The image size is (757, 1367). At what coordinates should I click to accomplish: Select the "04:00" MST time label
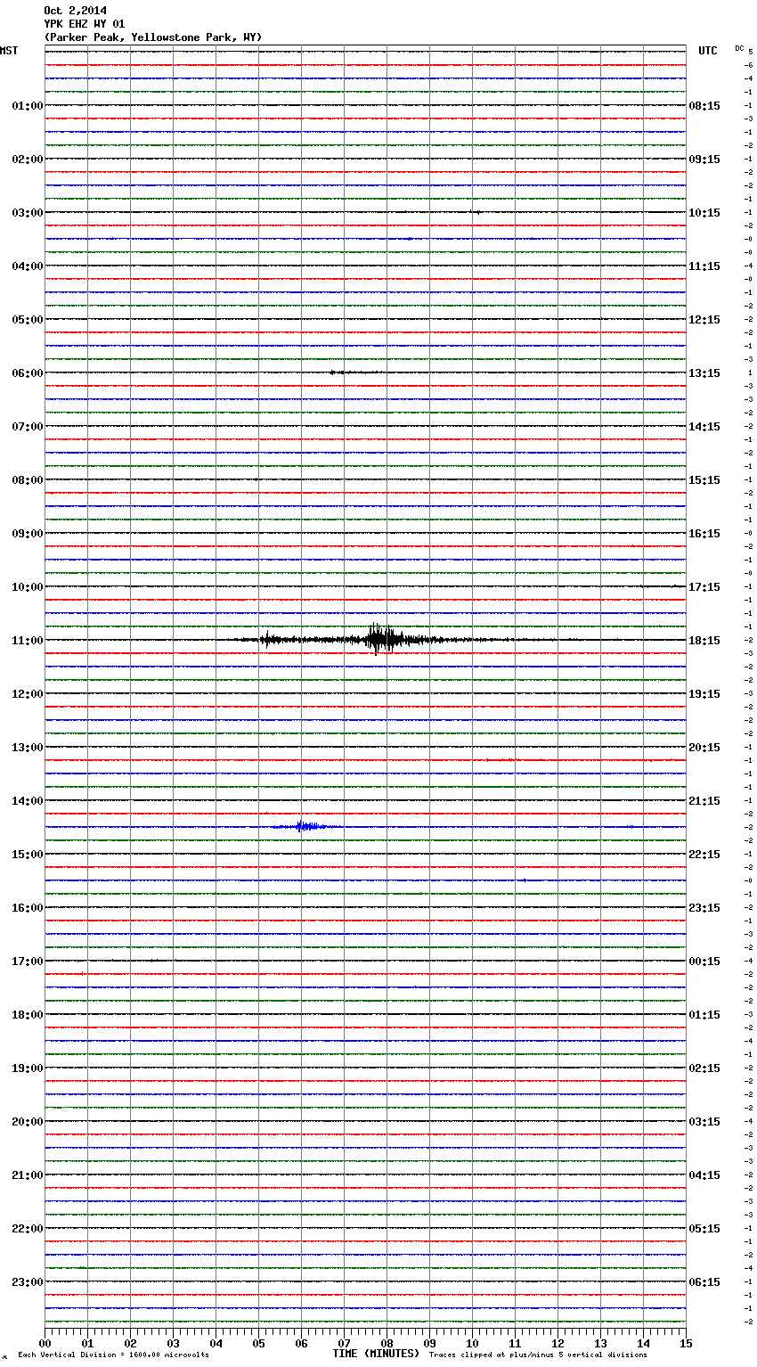coord(28,266)
